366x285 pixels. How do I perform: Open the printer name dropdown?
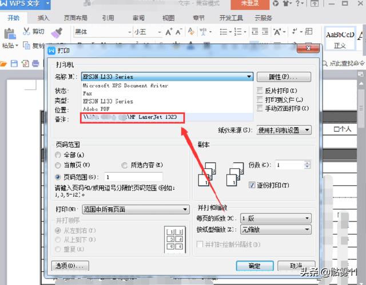coord(249,77)
